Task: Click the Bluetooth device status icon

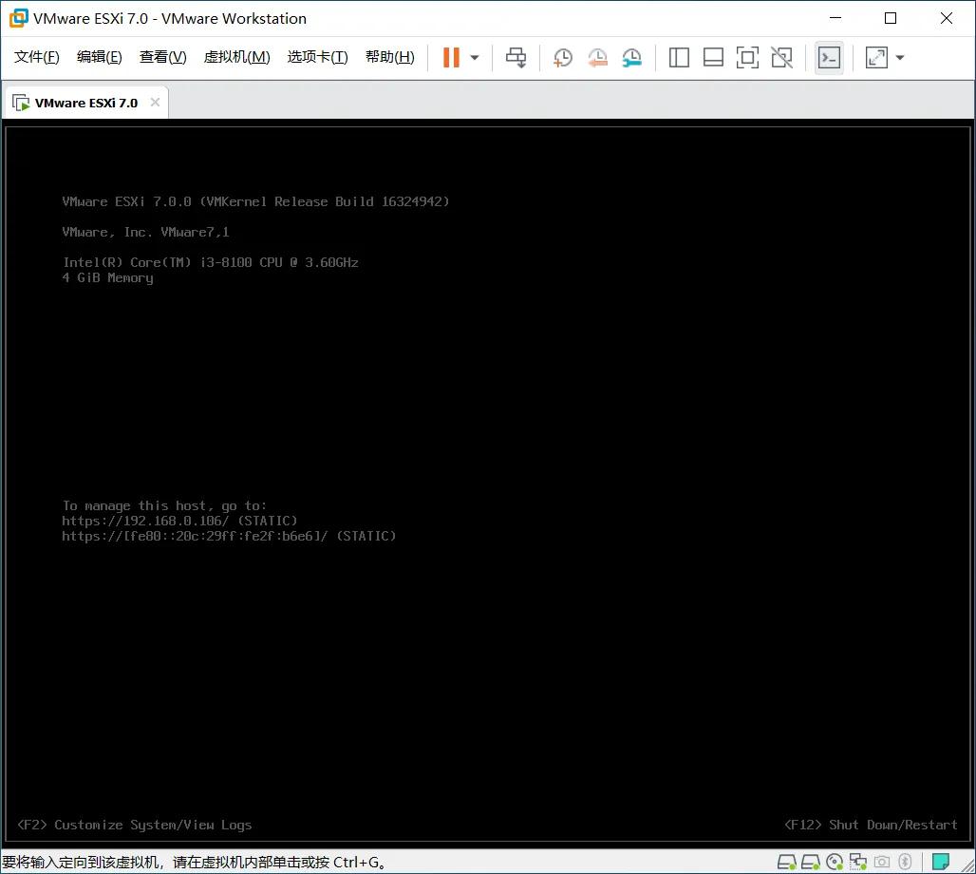Action: [x=905, y=863]
